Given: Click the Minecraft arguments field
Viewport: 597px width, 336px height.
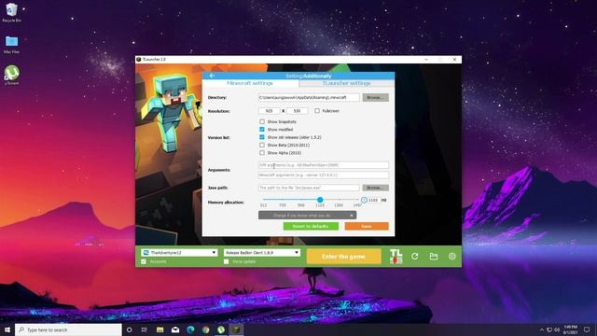Looking at the screenshot, I should pyautogui.click(x=324, y=175).
